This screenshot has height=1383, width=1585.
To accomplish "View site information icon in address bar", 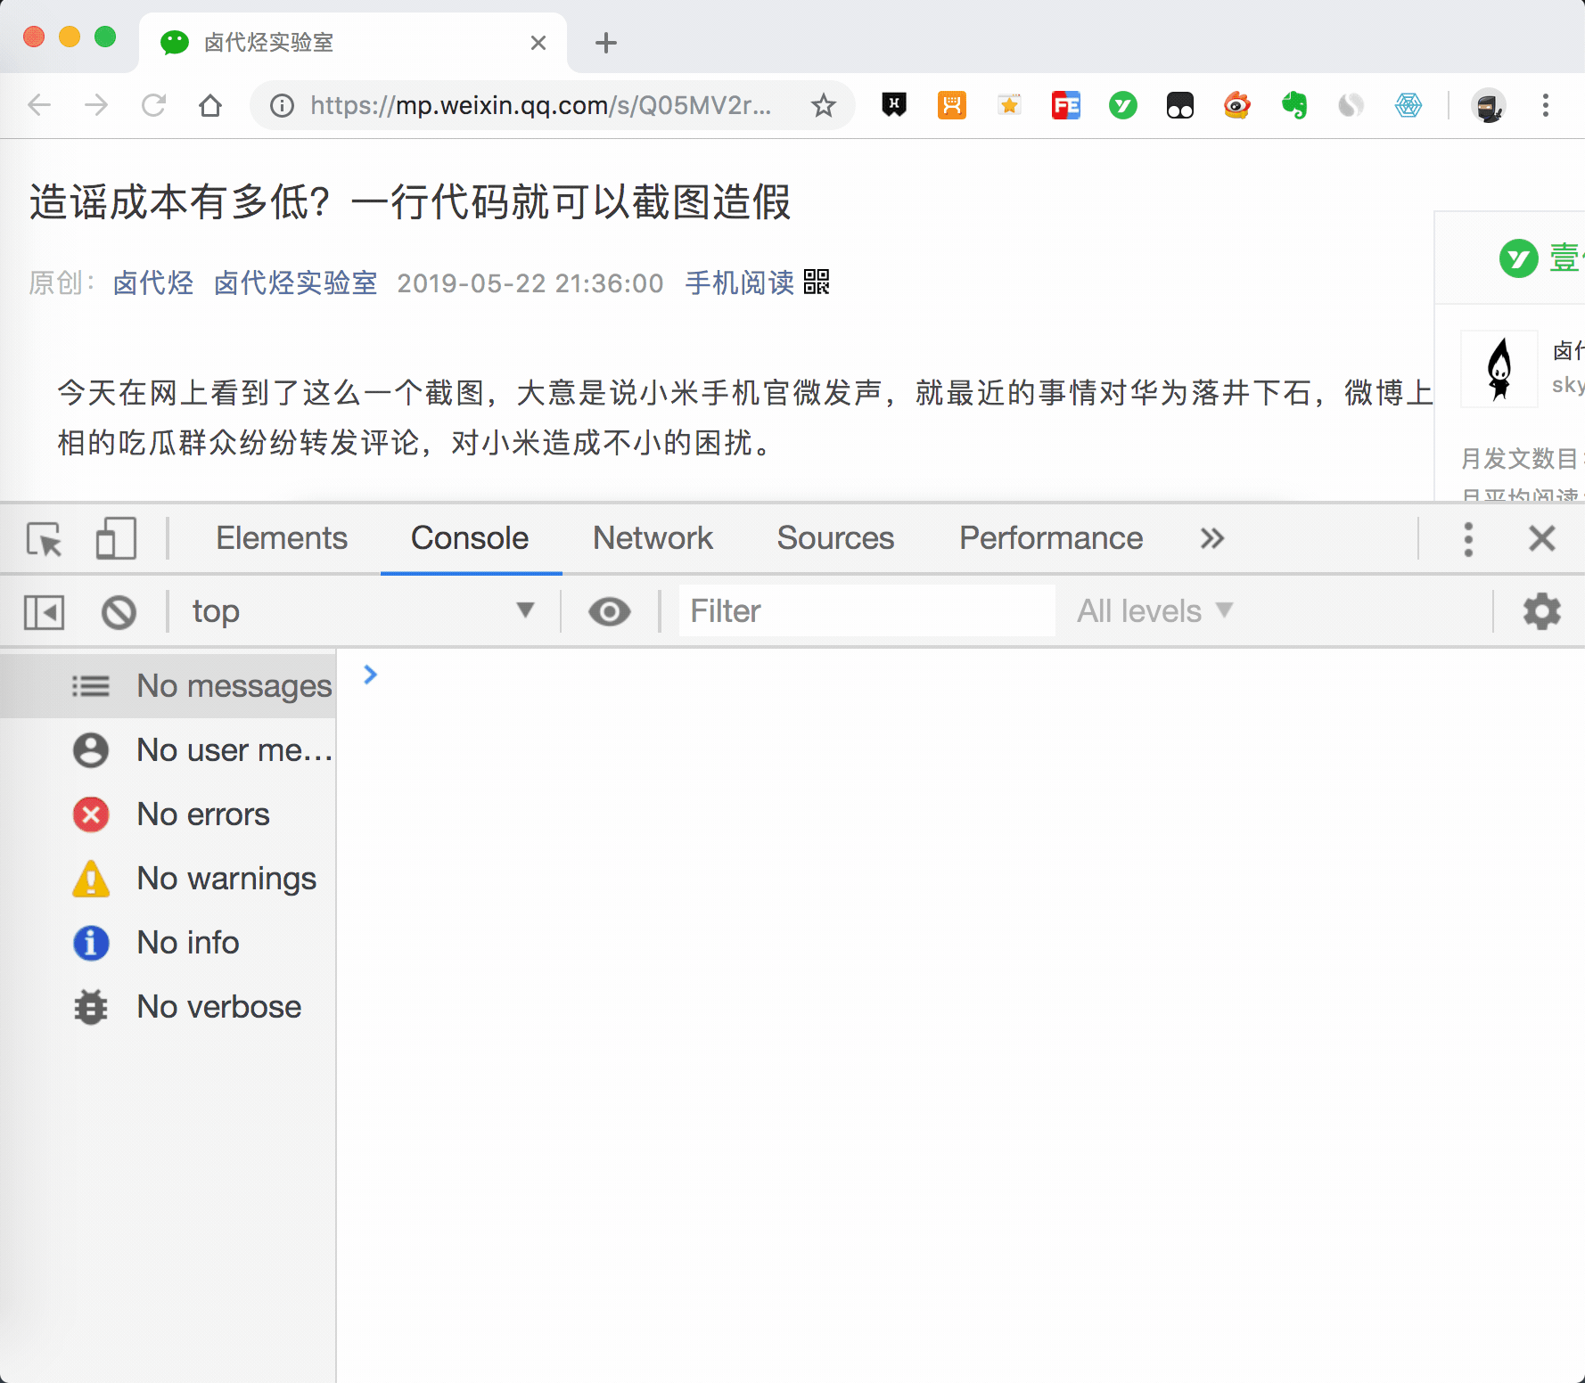I will pos(283,106).
